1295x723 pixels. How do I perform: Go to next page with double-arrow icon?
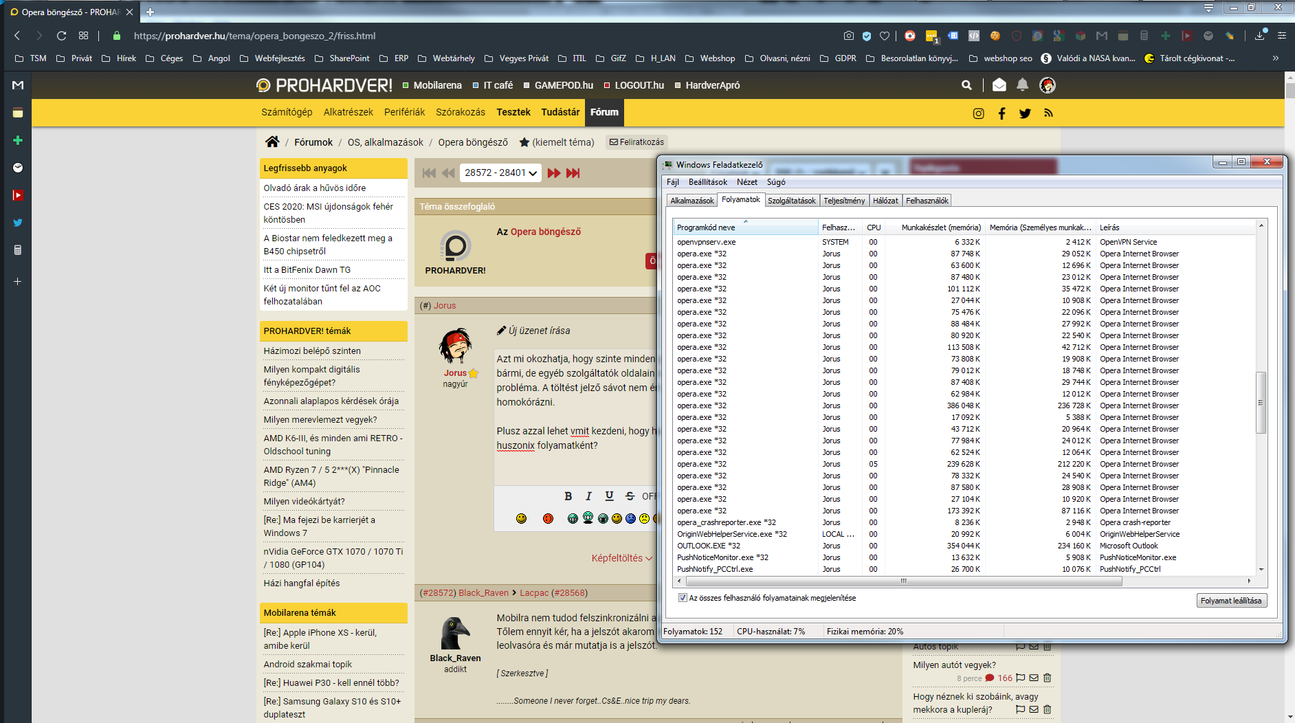(x=554, y=173)
